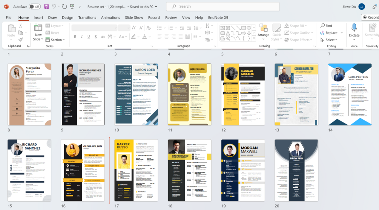
Task: Click the Cut scissors icon
Action: (20, 26)
